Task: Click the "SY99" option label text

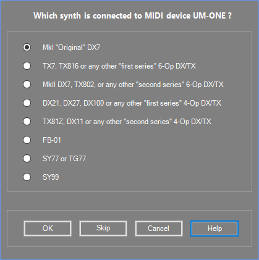Action: click(51, 177)
